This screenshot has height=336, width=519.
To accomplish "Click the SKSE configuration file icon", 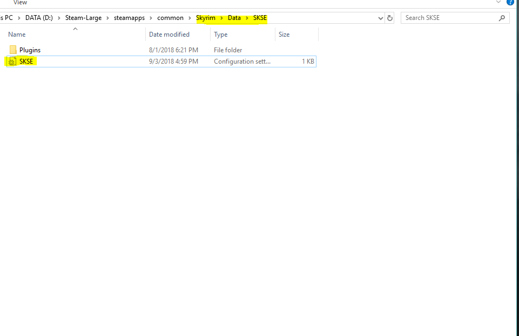I will tap(13, 61).
